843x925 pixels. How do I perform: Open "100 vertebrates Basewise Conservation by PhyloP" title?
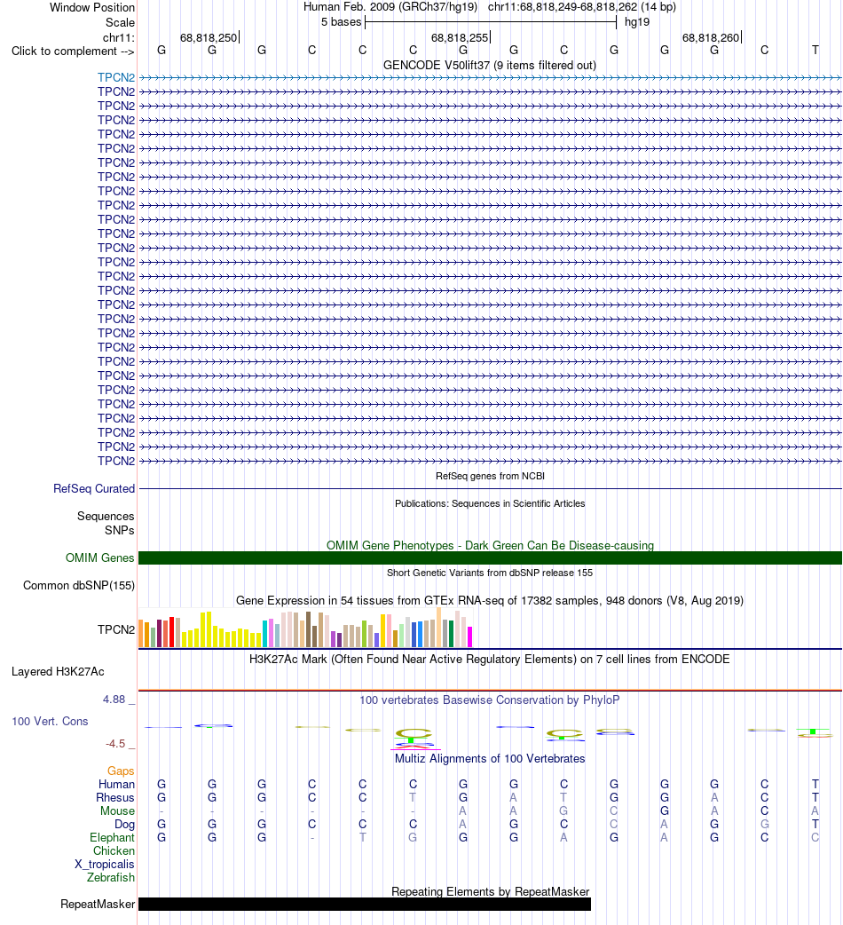click(x=489, y=700)
